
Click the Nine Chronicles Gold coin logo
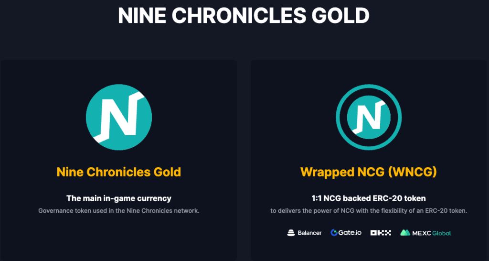coord(119,117)
